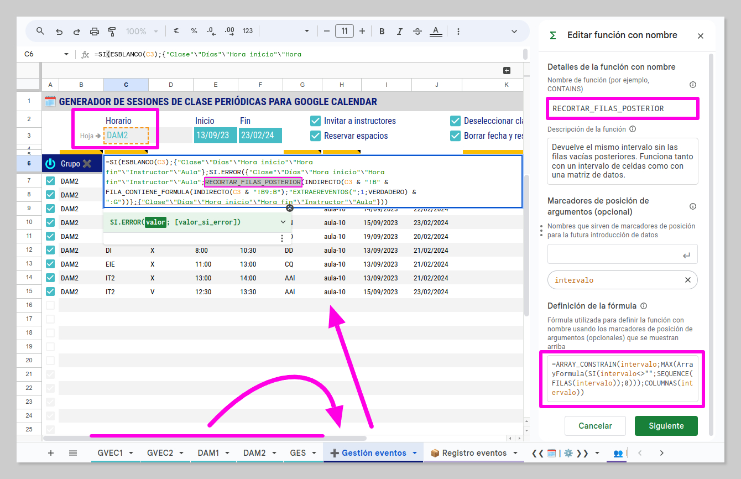Screen dimensions: 741x479
Task: Open the search menus magnifier tool
Action: click(40, 31)
